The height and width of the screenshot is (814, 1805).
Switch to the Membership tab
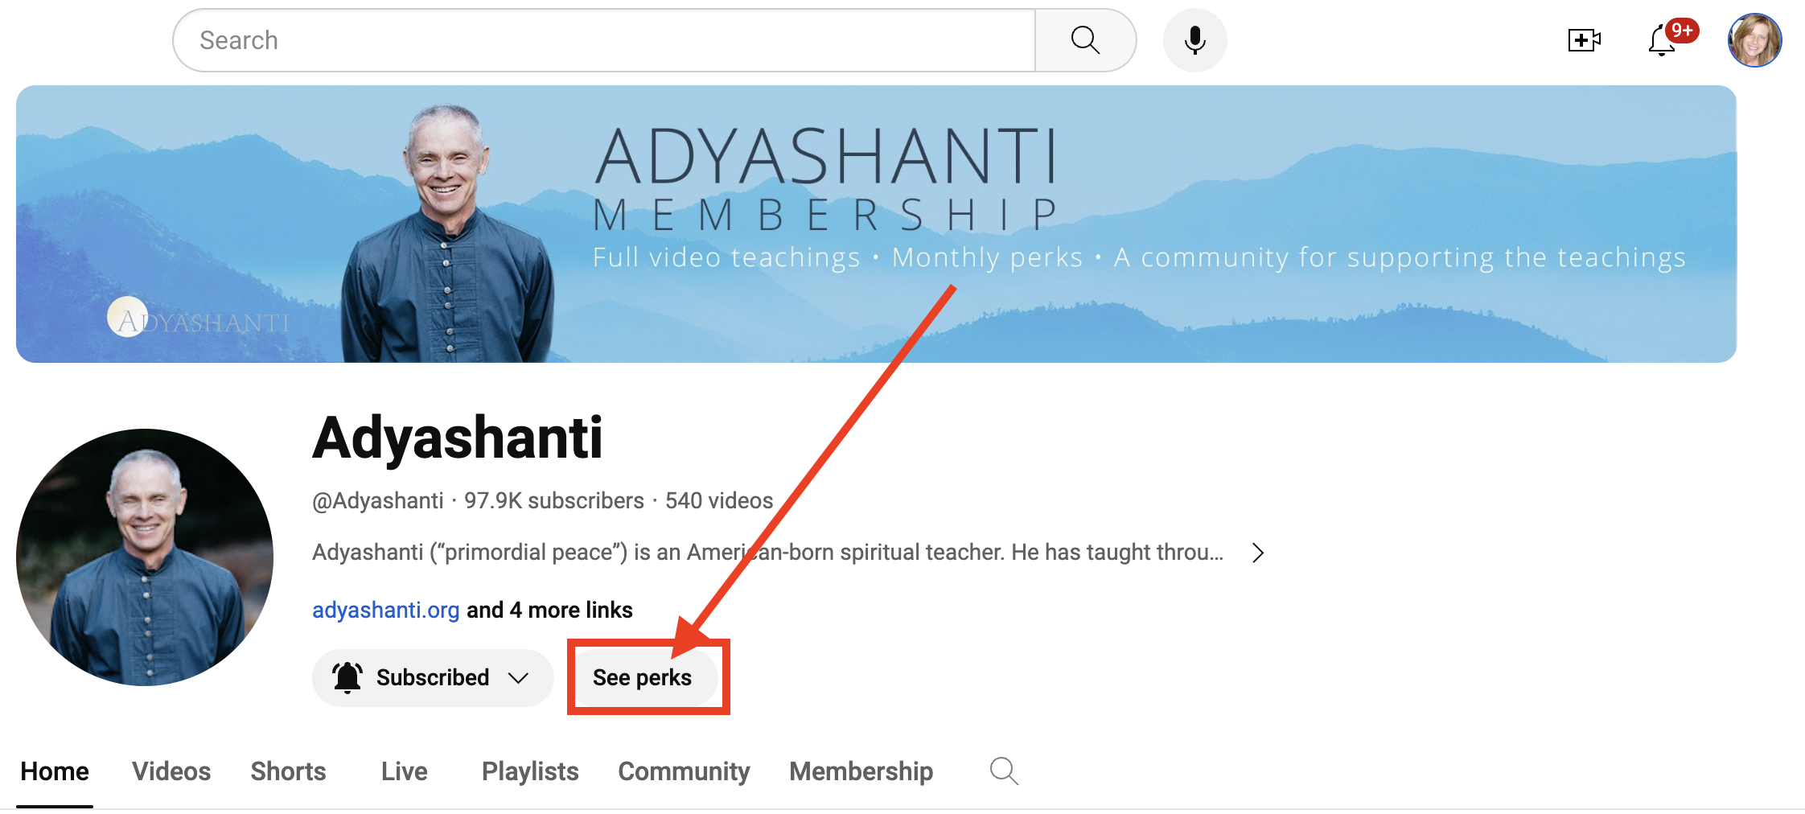[861, 771]
